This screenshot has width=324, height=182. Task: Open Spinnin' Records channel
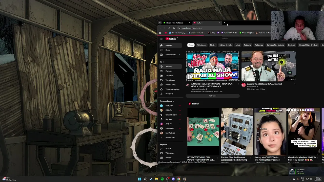171,115
